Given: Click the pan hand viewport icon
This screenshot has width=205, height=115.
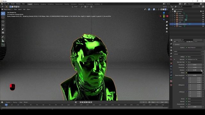Looking at the screenshot, I should (x=167, y=25).
